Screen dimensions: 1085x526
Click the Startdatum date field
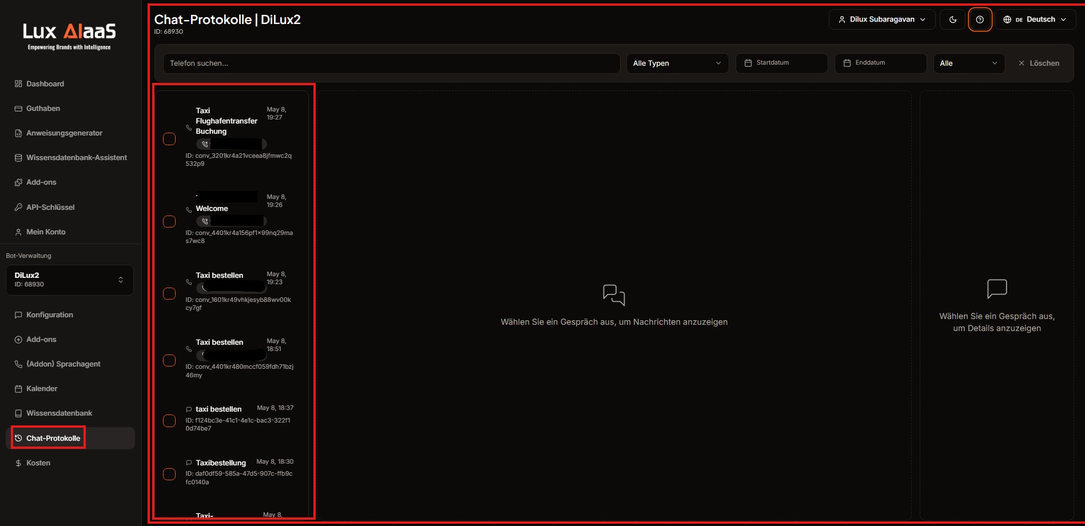pyautogui.click(x=782, y=63)
